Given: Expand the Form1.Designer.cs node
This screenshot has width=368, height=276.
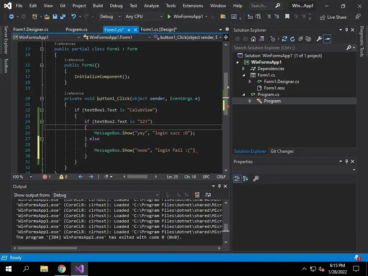Looking at the screenshot, I should [250, 82].
